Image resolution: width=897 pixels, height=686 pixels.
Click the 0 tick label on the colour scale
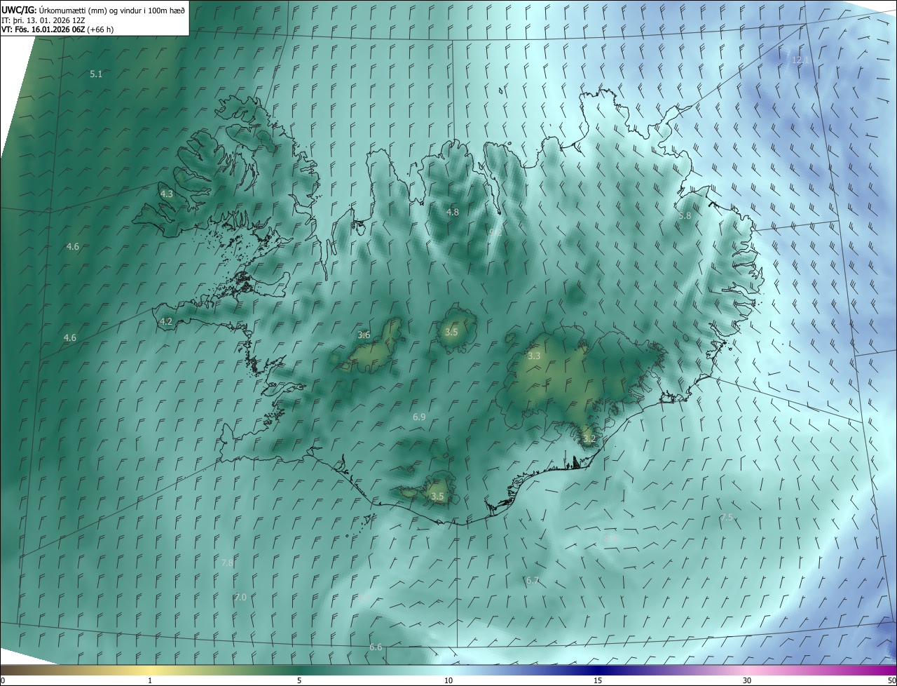pyautogui.click(x=3, y=680)
